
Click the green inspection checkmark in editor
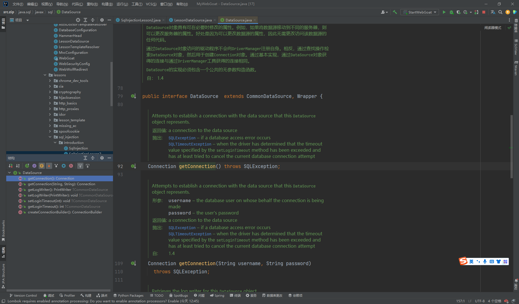click(x=509, y=28)
